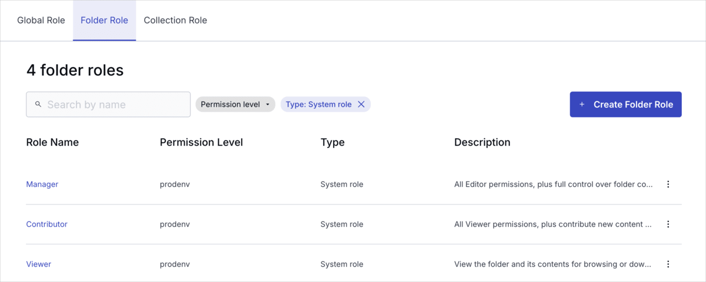Image resolution: width=706 pixels, height=282 pixels.
Task: Open the Manager role link
Action: (x=42, y=184)
